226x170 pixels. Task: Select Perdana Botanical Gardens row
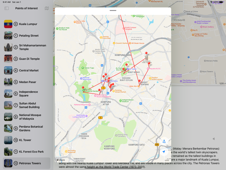pyautogui.click(x=26, y=128)
